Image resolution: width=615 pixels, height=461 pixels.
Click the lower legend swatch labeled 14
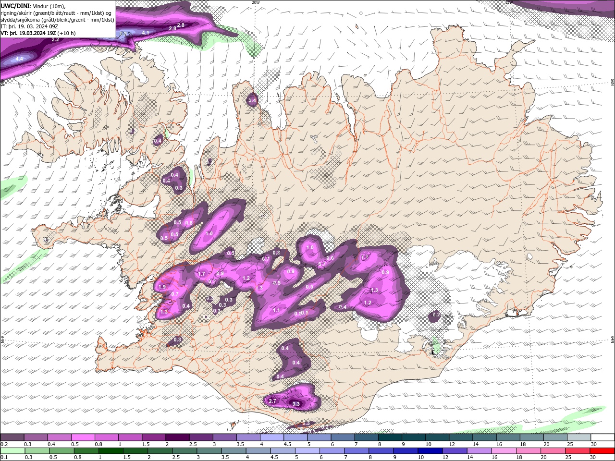479,450
